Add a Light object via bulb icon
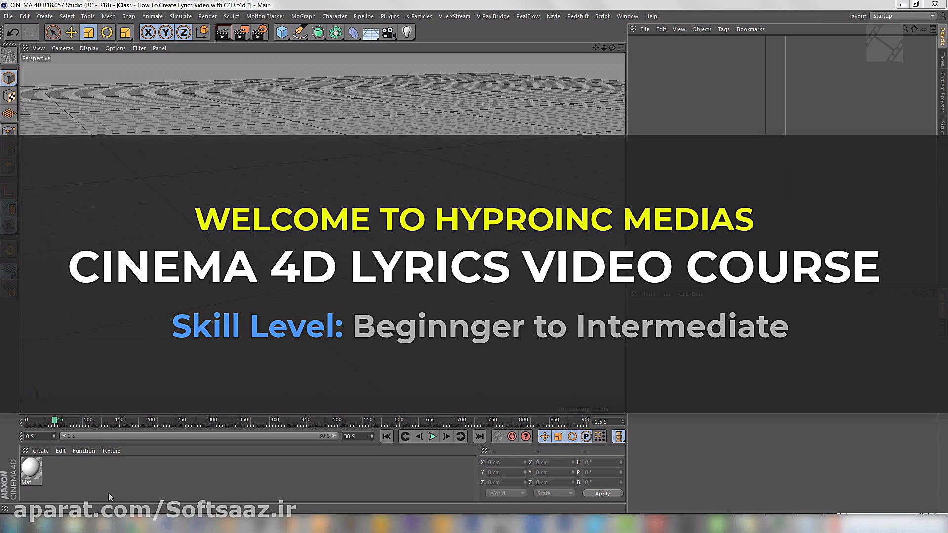This screenshot has height=533, width=948. pos(406,33)
